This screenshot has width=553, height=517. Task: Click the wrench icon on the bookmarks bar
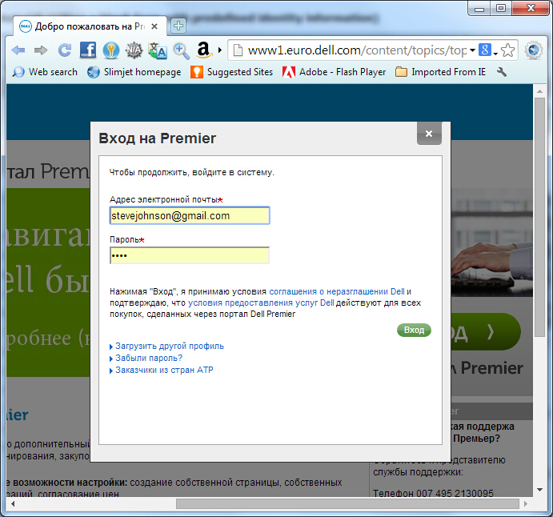coord(502,72)
